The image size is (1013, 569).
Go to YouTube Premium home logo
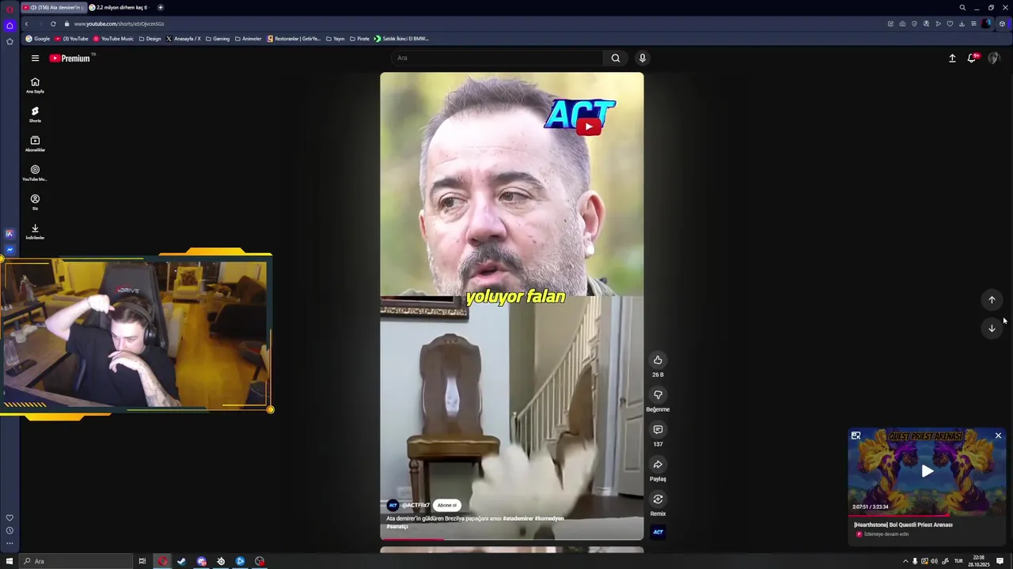[x=70, y=58]
